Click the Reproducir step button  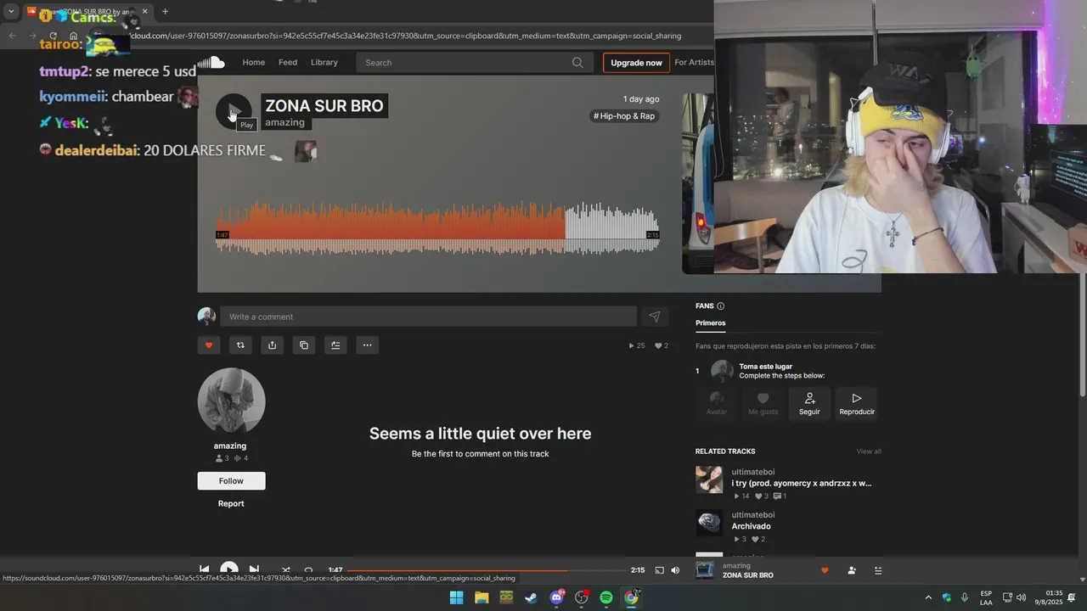856,404
